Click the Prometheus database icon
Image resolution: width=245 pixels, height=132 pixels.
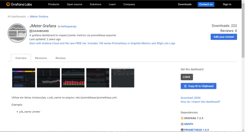pos(182,130)
